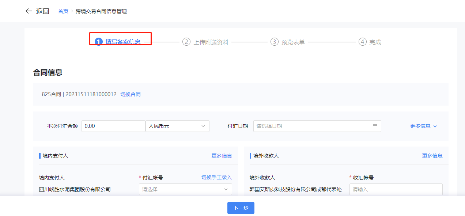The image size is (465, 216).
Task: Click step 1 填写备案信息 circle icon
Action: (98, 42)
